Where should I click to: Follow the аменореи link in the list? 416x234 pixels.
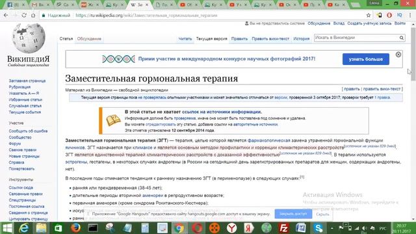coord(153,196)
